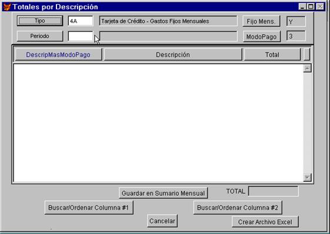This screenshot has width=330, height=234.
Task: Click the Tarjeta de Crédito description field
Action: click(168, 21)
